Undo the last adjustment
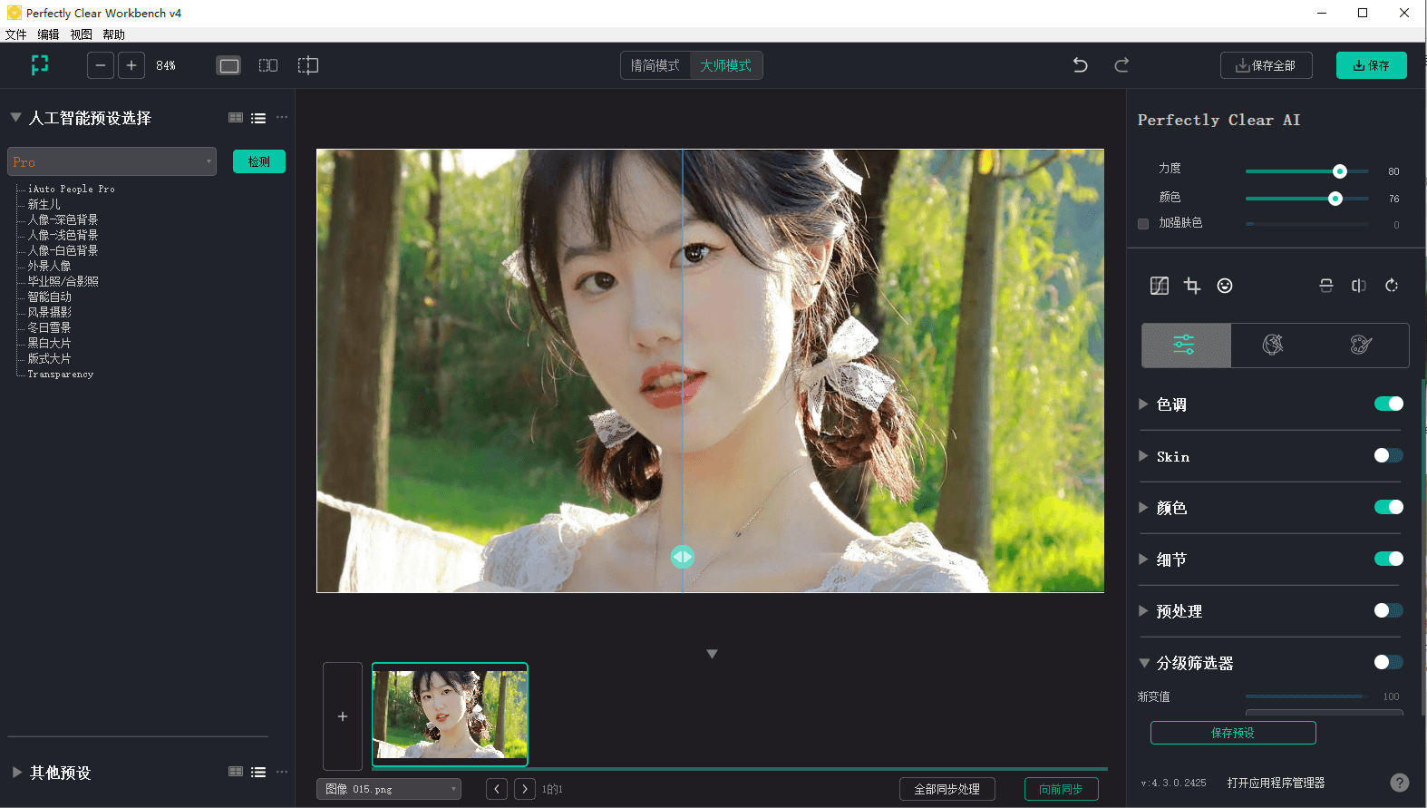The image size is (1427, 808). [1080, 65]
